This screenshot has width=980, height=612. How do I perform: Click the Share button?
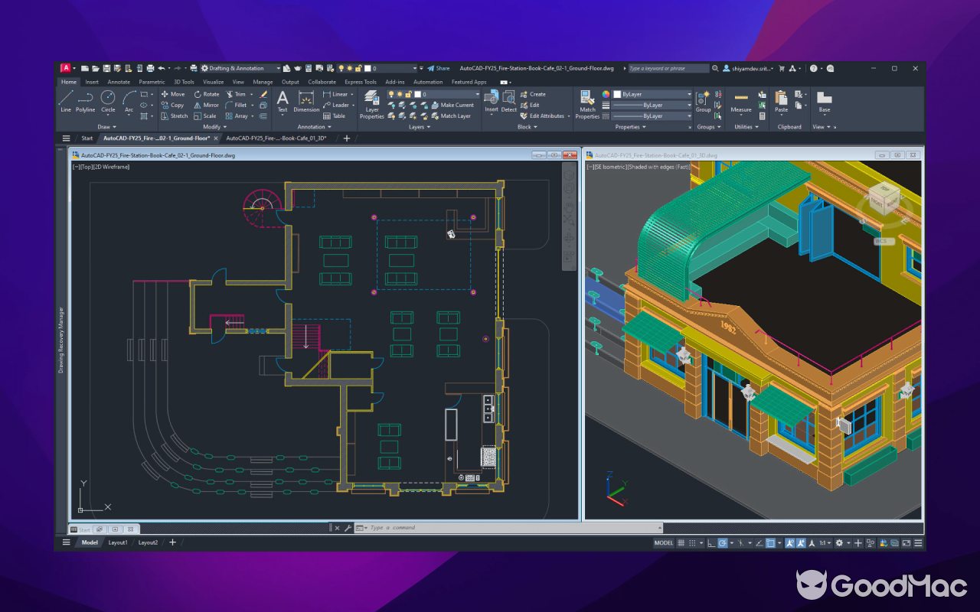[x=438, y=67]
